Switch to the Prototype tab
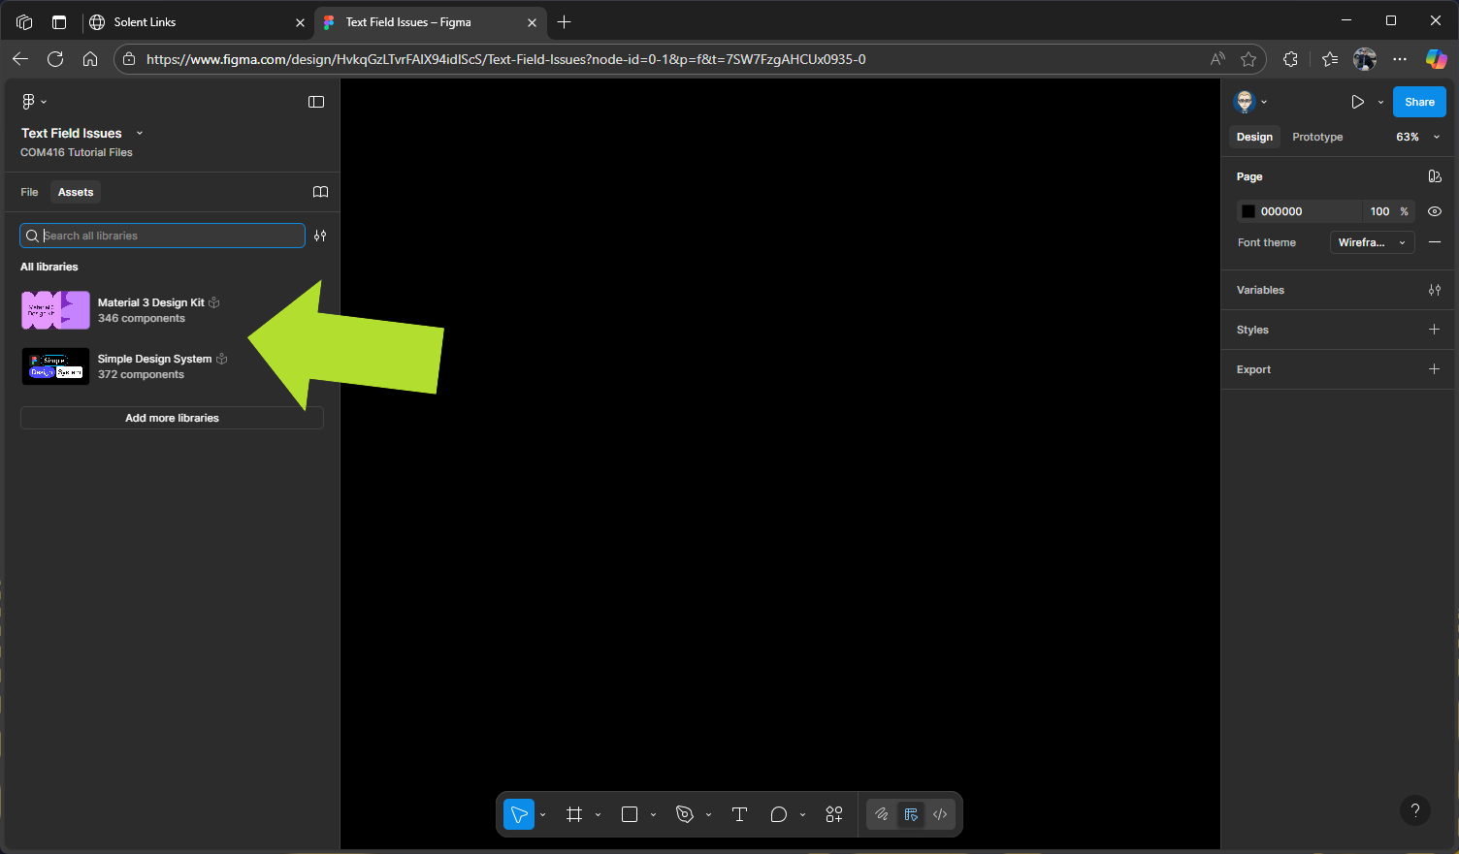The width and height of the screenshot is (1459, 854). pyautogui.click(x=1317, y=137)
